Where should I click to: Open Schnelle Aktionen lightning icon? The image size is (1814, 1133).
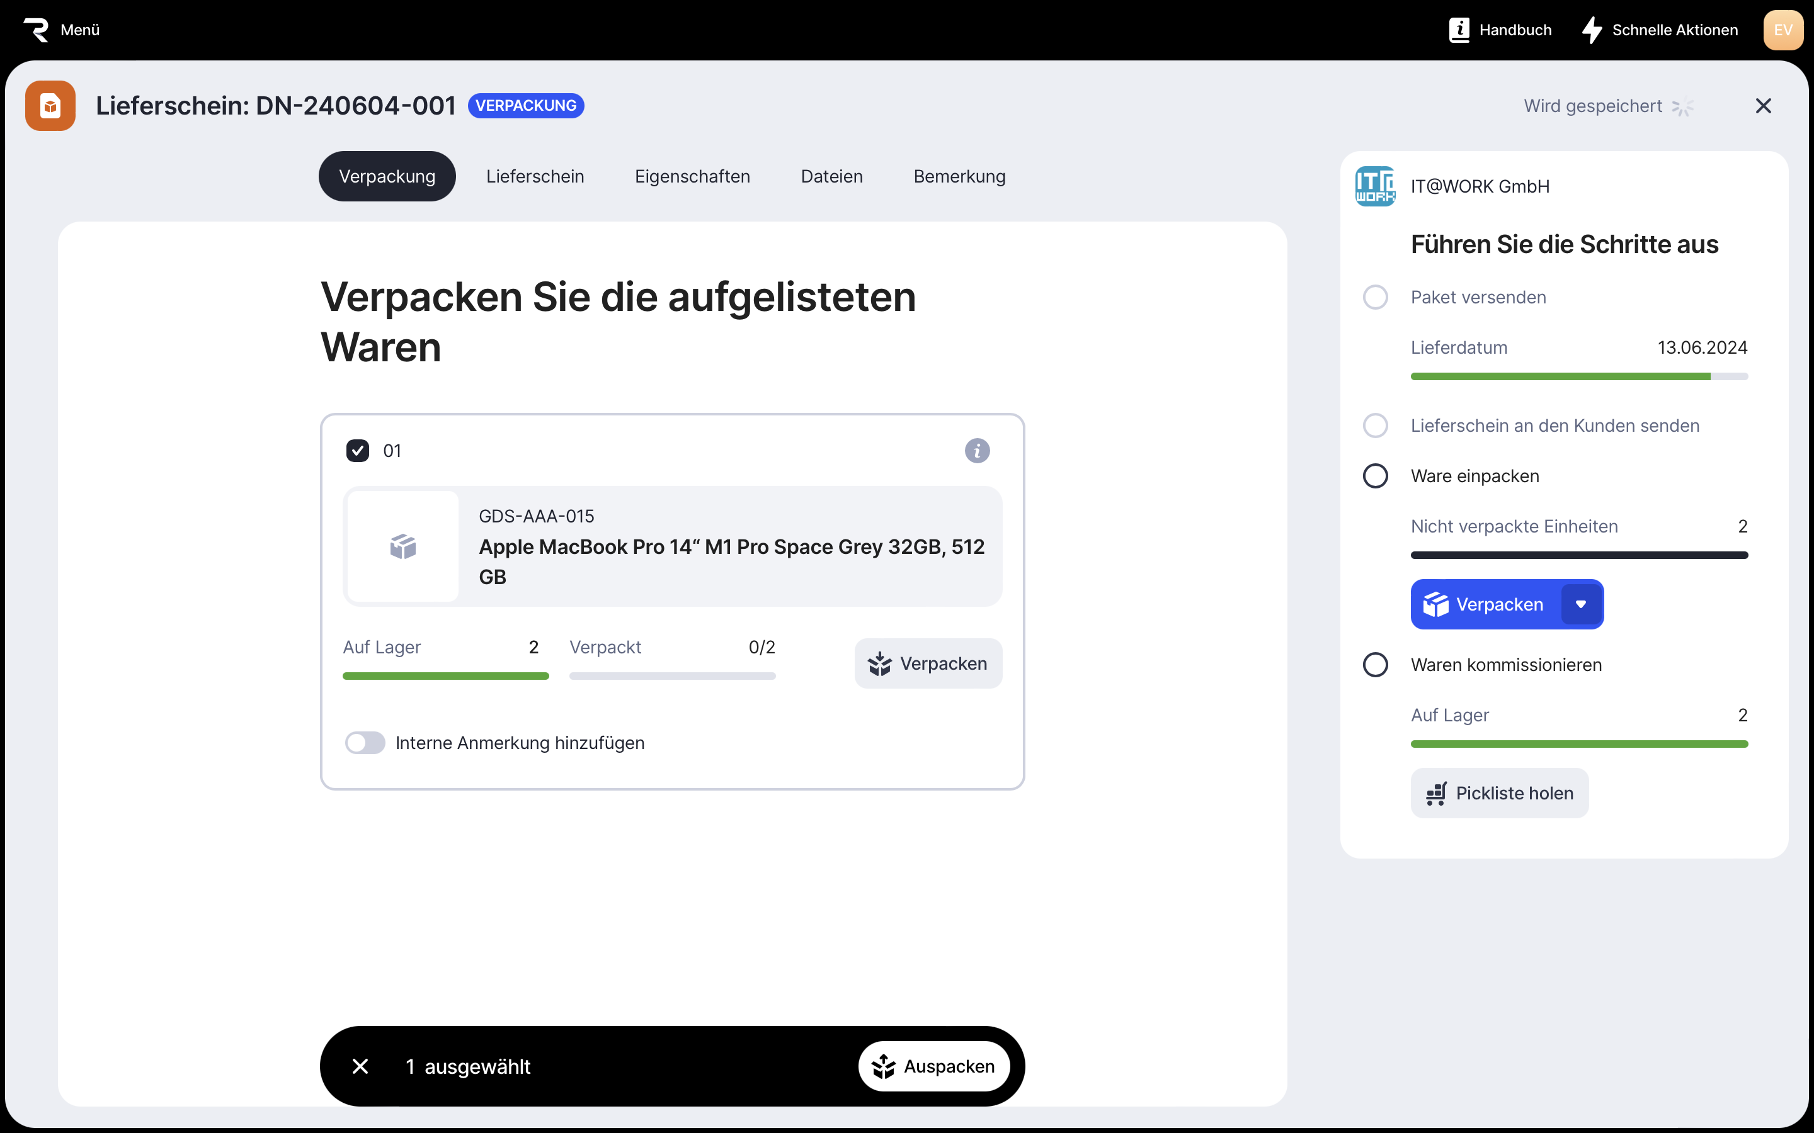pyautogui.click(x=1592, y=30)
